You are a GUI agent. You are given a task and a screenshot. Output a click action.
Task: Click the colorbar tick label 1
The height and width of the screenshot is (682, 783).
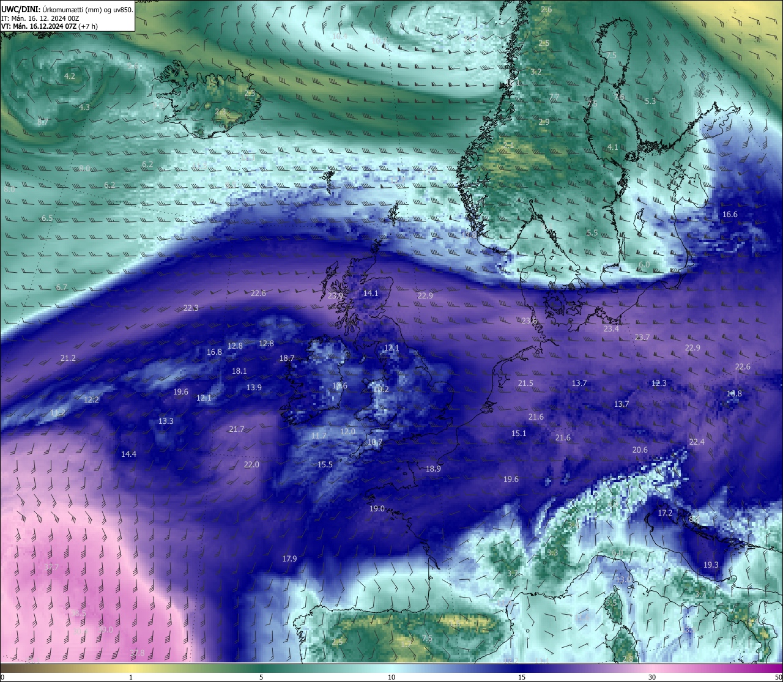pos(131,677)
